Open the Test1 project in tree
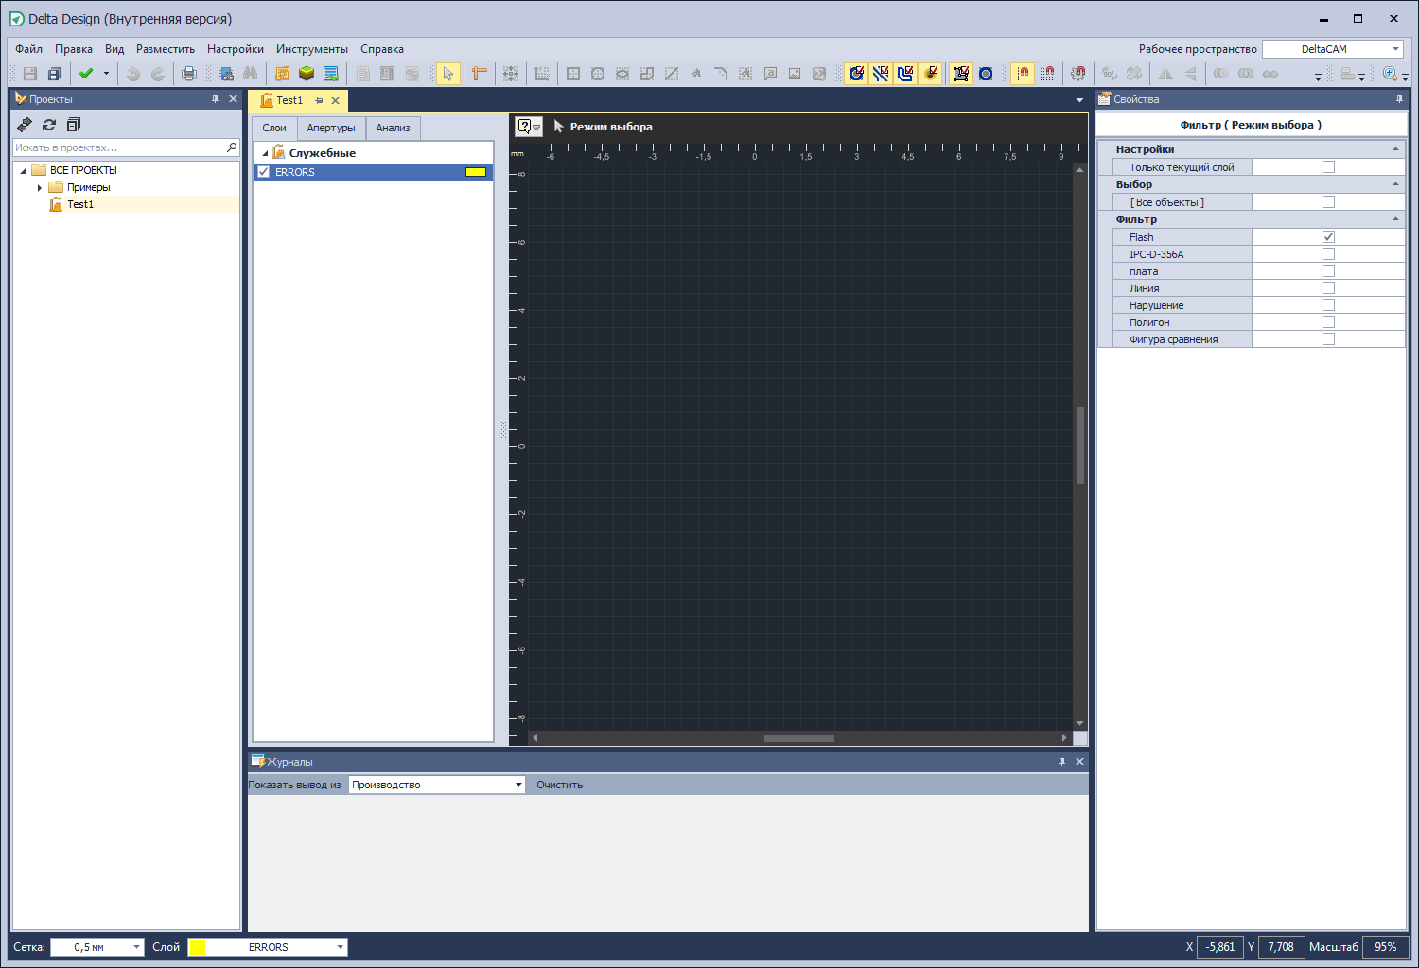Viewport: 1419px width, 968px height. click(80, 204)
